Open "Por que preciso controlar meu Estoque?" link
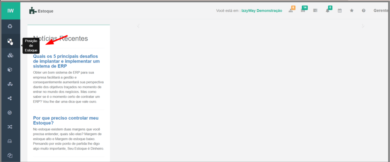 (63, 121)
